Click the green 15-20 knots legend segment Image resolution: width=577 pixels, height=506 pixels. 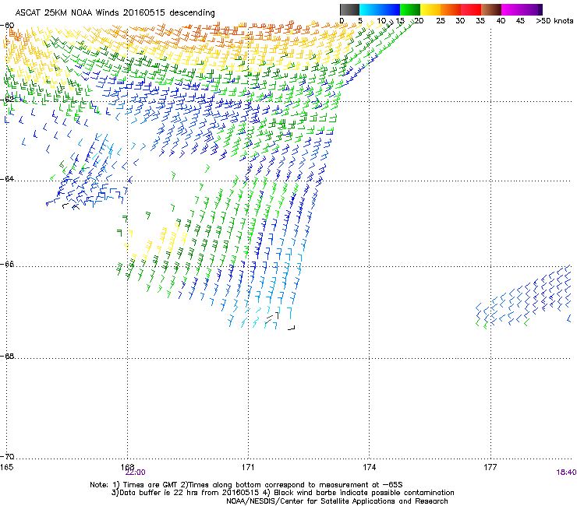click(x=410, y=9)
